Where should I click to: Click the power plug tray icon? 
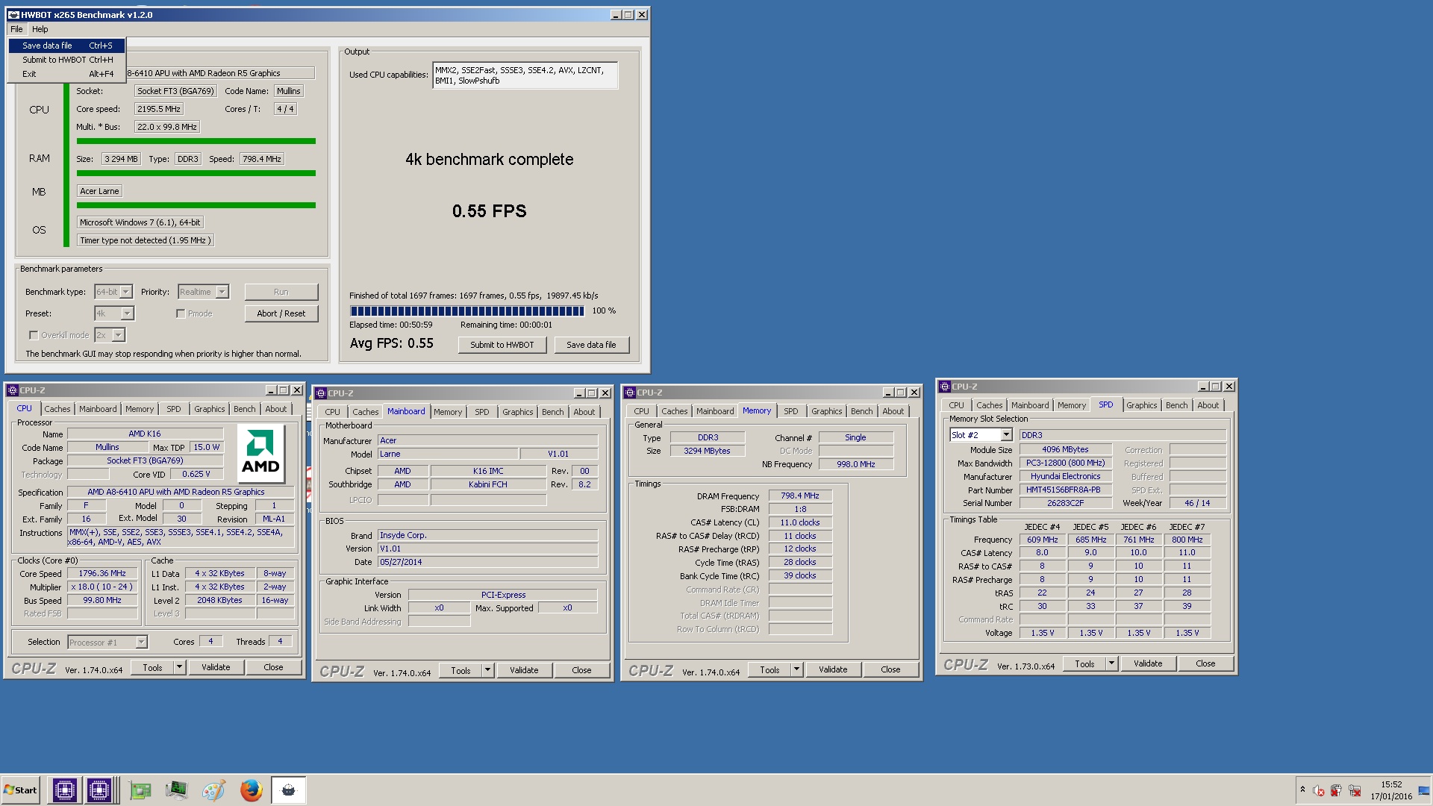(1336, 790)
